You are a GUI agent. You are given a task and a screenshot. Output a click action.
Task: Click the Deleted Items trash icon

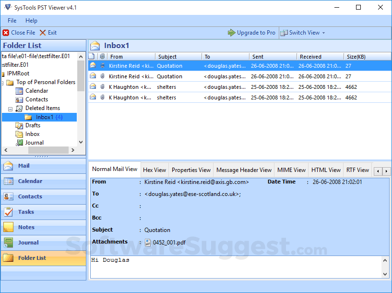coord(19,109)
